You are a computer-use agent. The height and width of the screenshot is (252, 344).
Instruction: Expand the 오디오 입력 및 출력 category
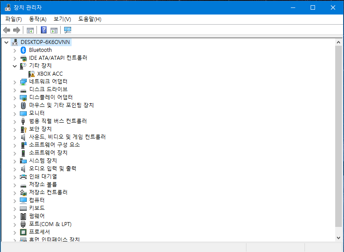[x=14, y=169]
